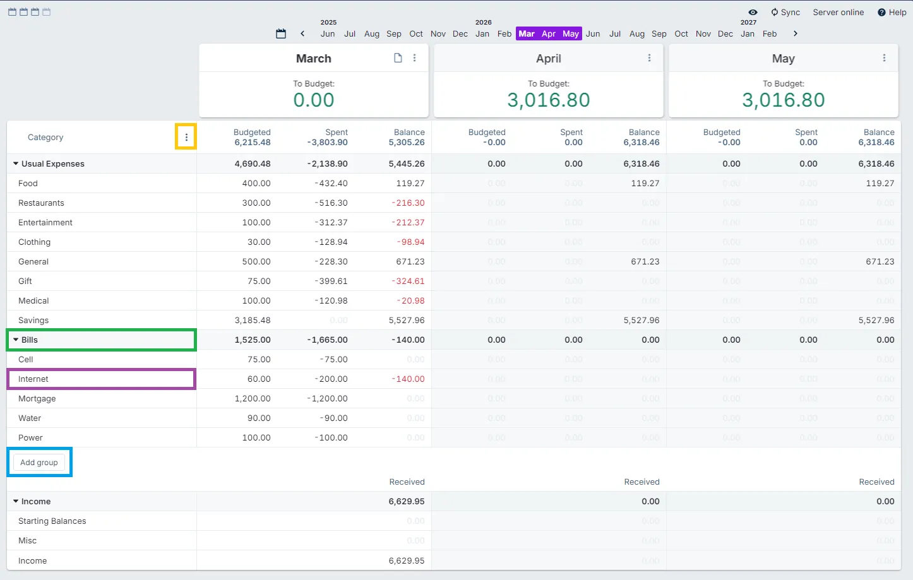Advance months with the right chevron
Screen dimensions: 913x580
click(795, 34)
